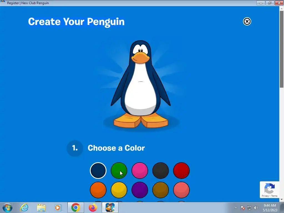Switch to Google Chrome in taskbar
The image size is (284, 213).
pos(75,207)
